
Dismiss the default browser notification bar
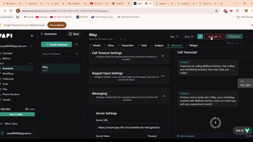[251, 25]
